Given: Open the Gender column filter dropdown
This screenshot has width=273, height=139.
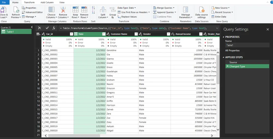Looking at the screenshot, I should click(x=168, y=34).
